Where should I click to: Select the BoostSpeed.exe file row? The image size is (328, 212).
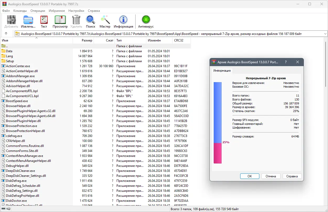tap(95, 101)
